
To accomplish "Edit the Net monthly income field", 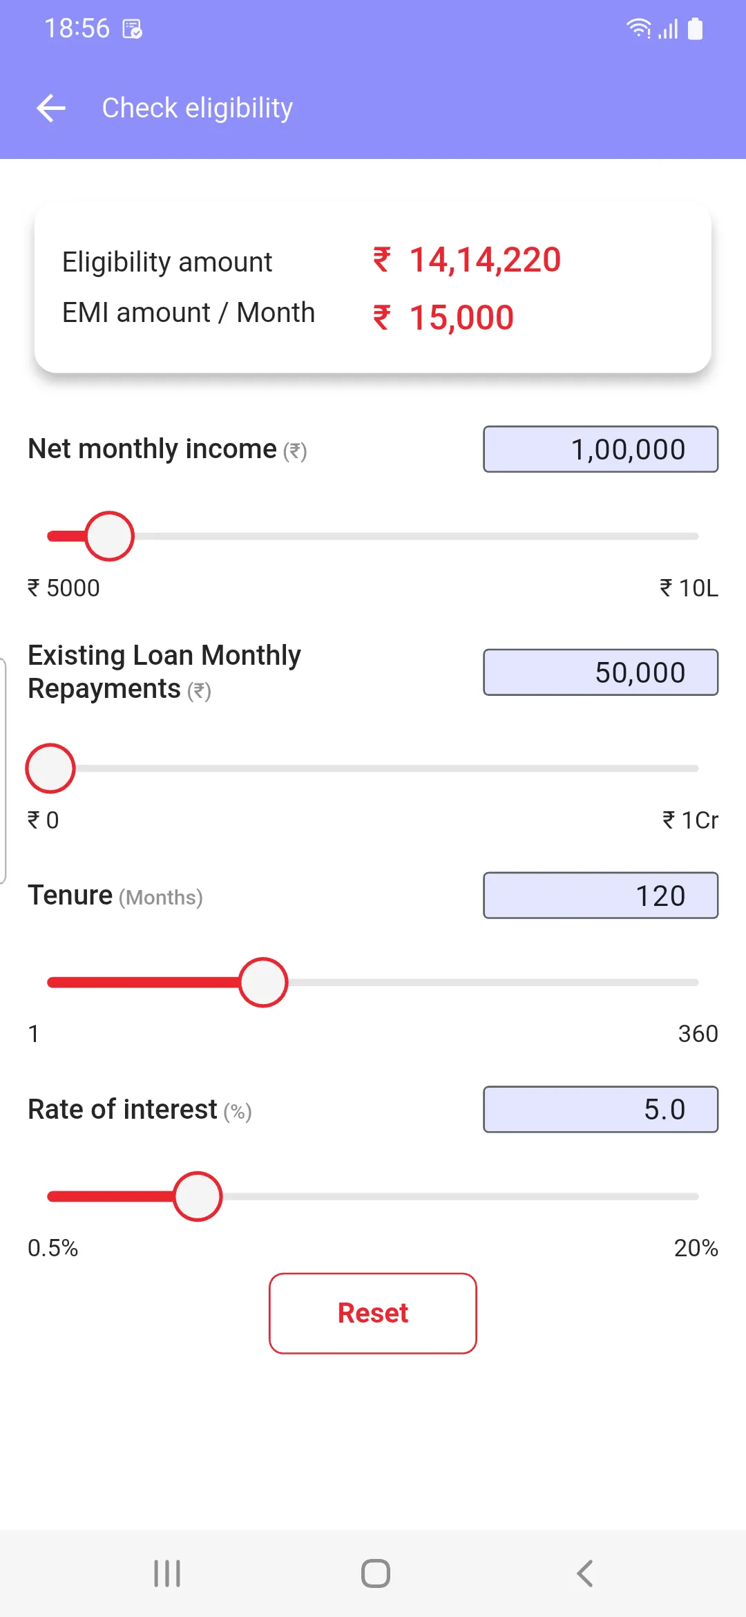I will [x=601, y=449].
